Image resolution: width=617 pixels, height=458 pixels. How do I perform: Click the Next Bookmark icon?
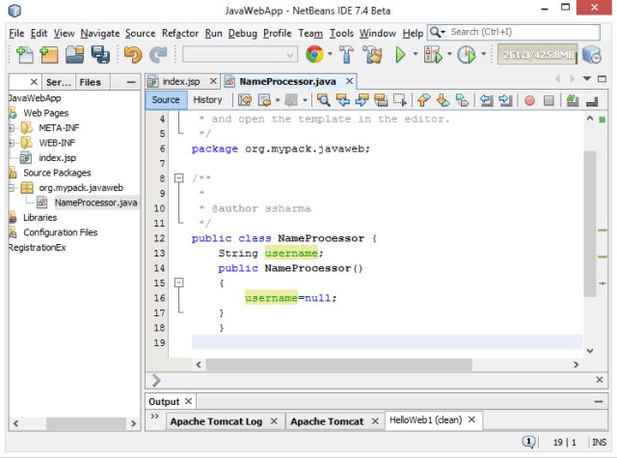(x=443, y=100)
